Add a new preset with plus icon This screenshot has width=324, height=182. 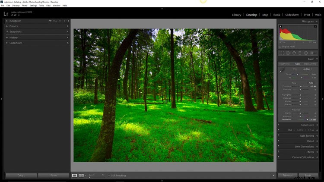[67, 26]
